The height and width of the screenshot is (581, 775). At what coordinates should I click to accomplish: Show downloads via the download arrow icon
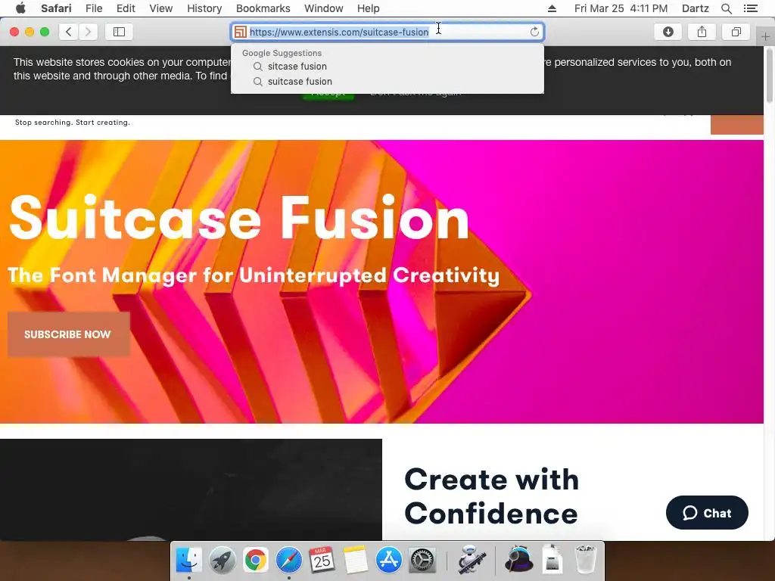click(x=668, y=32)
